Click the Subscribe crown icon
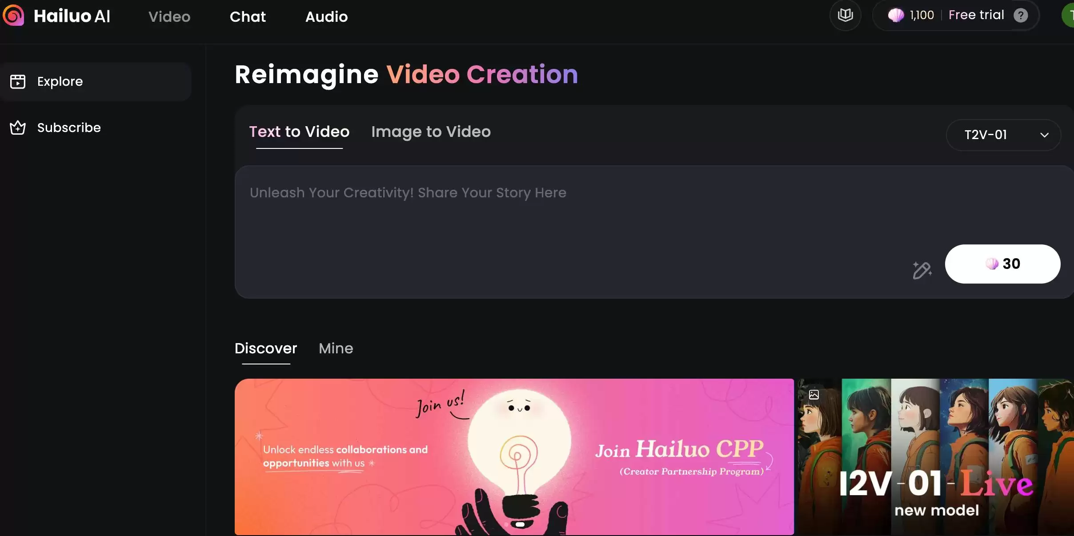The width and height of the screenshot is (1074, 536). click(x=18, y=128)
